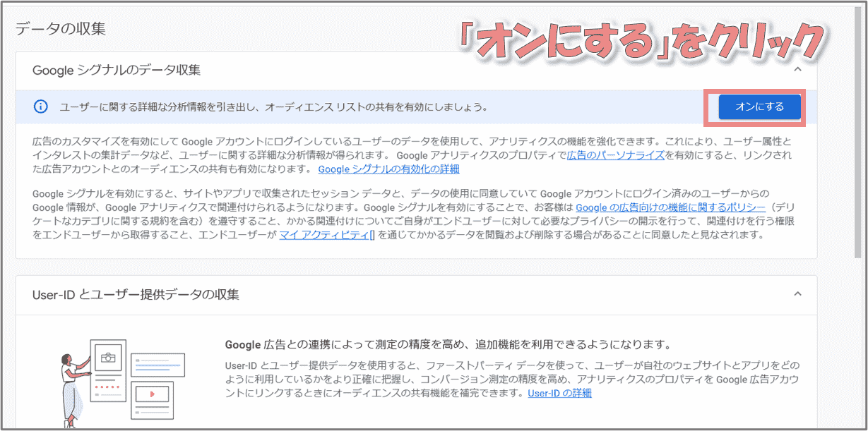Click the text card with blue lines in illustration
The image size is (868, 431).
pyautogui.click(x=157, y=365)
